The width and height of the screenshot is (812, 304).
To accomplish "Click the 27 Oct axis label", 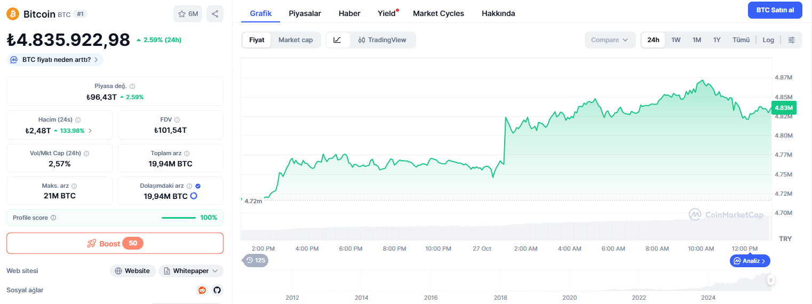I will 482,249.
